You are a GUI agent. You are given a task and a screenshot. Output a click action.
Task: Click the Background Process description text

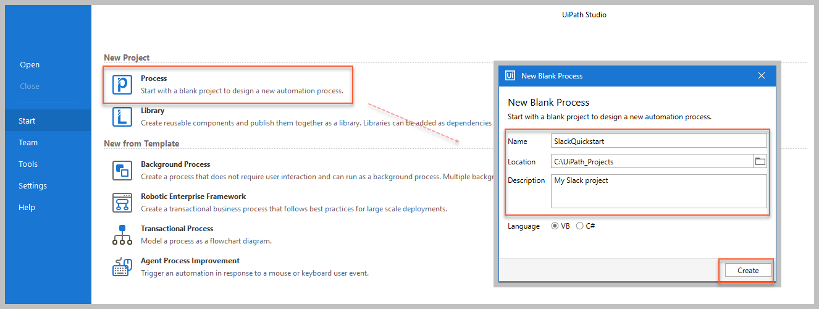[316, 177]
